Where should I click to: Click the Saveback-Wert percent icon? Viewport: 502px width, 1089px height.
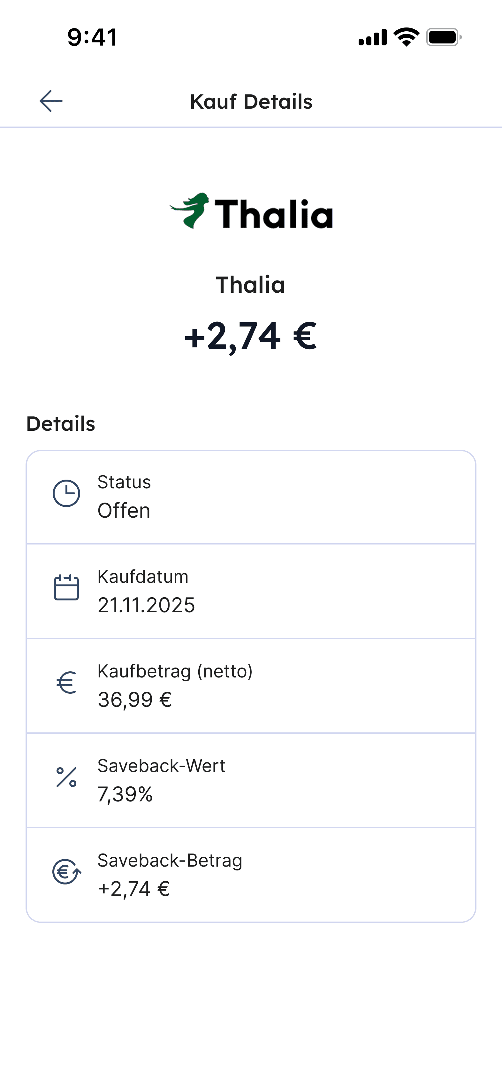coord(66,777)
